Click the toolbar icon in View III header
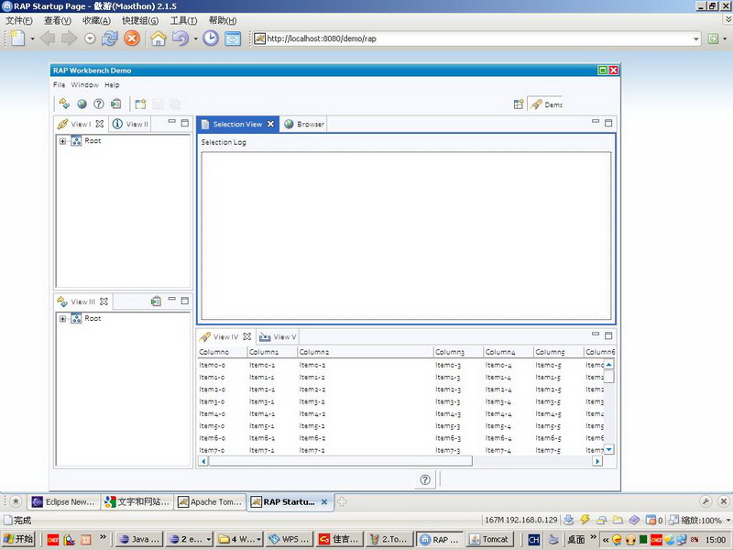733x550 pixels. pos(157,301)
